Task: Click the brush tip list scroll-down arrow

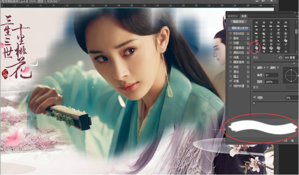Action: [296, 52]
